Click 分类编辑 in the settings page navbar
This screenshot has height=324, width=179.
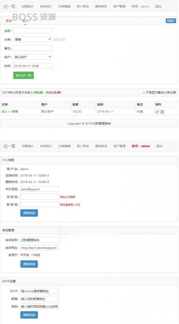tap(64, 146)
